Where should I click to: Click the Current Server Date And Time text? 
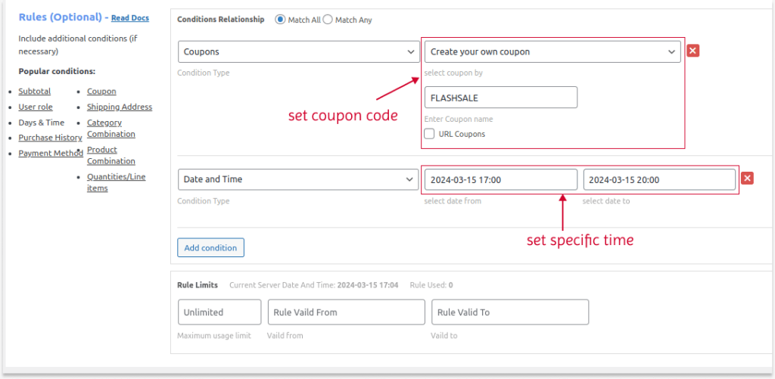pyautogui.click(x=314, y=285)
